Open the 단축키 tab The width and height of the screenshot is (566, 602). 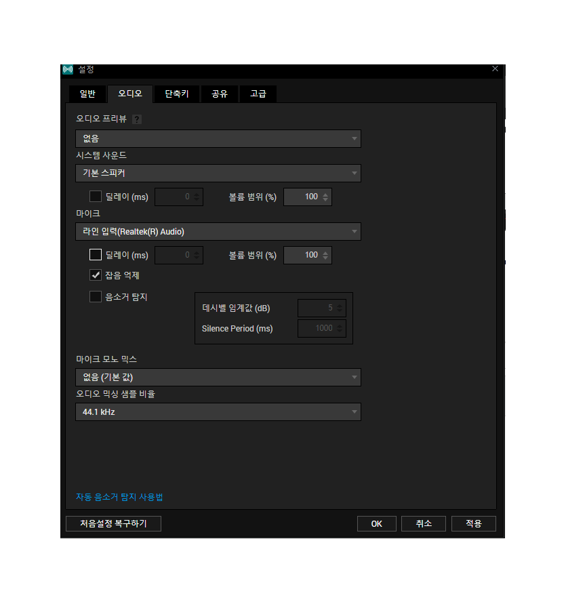pyautogui.click(x=177, y=94)
